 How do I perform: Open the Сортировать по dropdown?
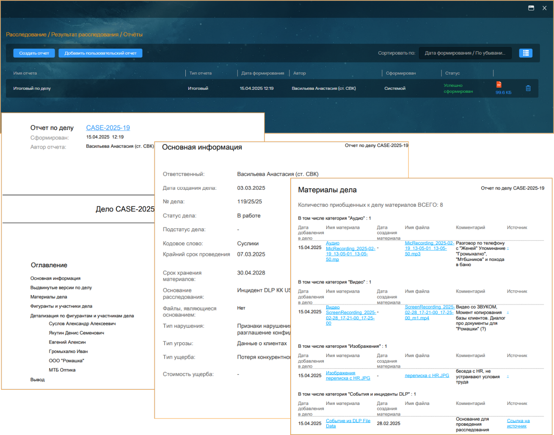(465, 53)
